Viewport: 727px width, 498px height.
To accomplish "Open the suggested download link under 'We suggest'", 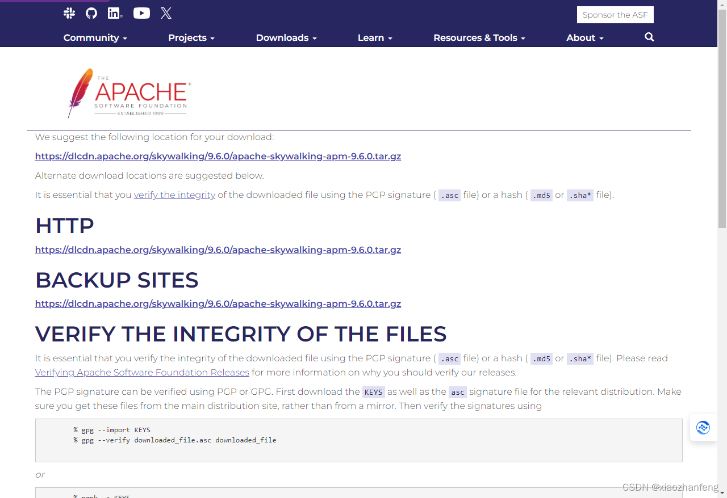I will click(218, 157).
